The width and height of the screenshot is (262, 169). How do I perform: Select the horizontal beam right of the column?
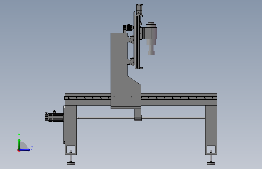pos(179,99)
